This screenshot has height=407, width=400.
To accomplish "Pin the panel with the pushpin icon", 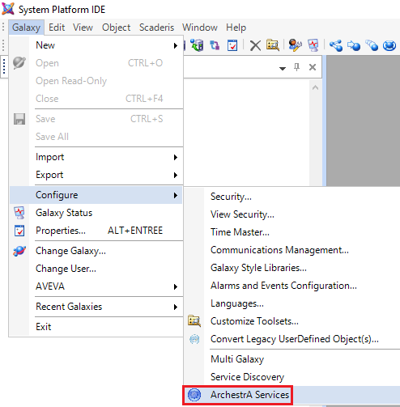I will [x=296, y=67].
